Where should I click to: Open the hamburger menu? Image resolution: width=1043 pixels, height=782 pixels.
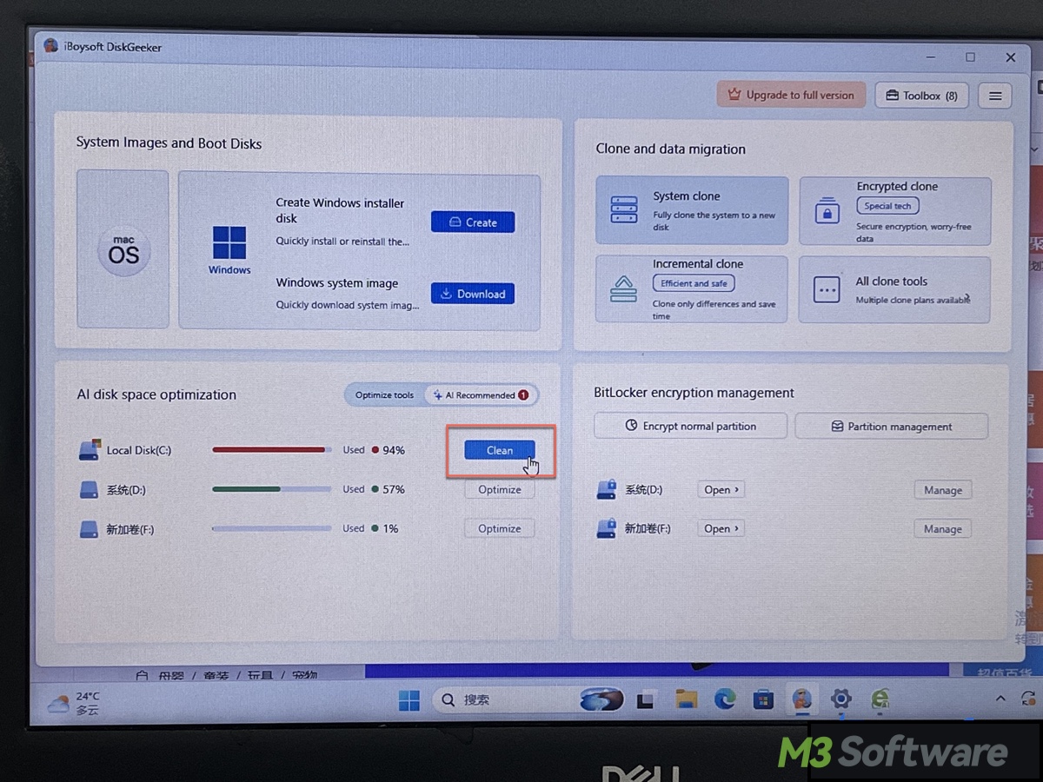click(x=995, y=96)
